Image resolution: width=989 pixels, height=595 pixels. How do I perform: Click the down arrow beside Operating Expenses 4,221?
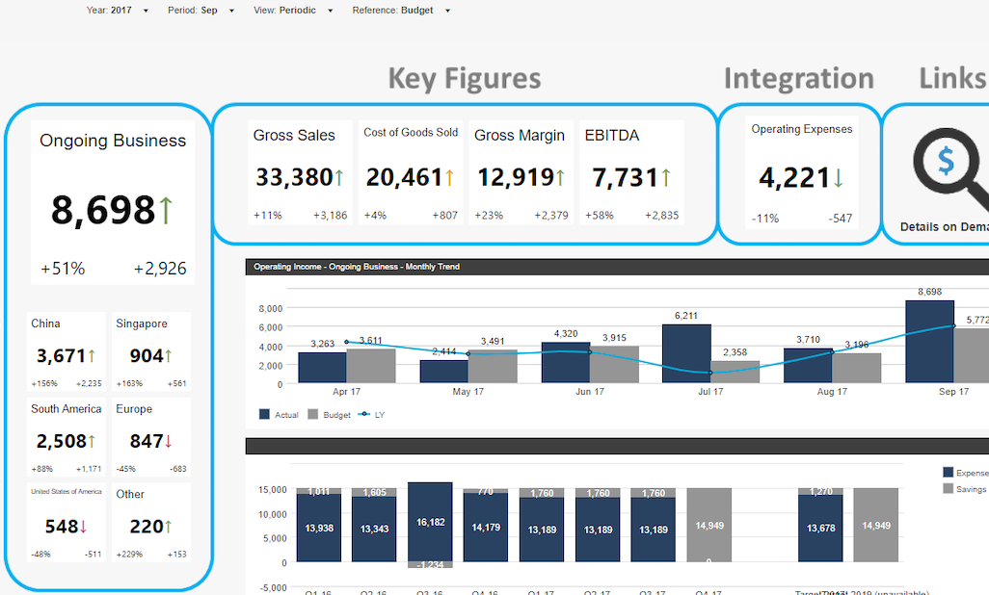(x=839, y=178)
